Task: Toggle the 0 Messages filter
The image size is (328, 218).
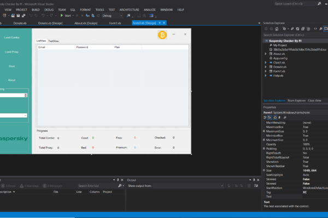Action: [x=52, y=186]
